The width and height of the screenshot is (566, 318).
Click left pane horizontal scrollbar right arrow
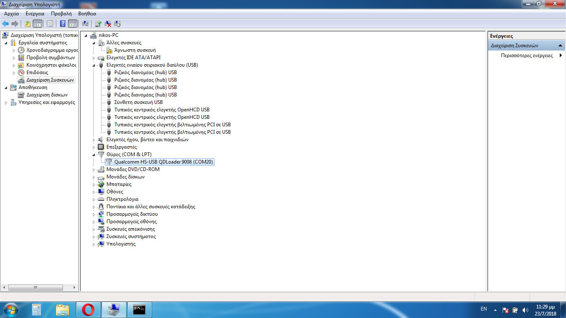click(75, 287)
